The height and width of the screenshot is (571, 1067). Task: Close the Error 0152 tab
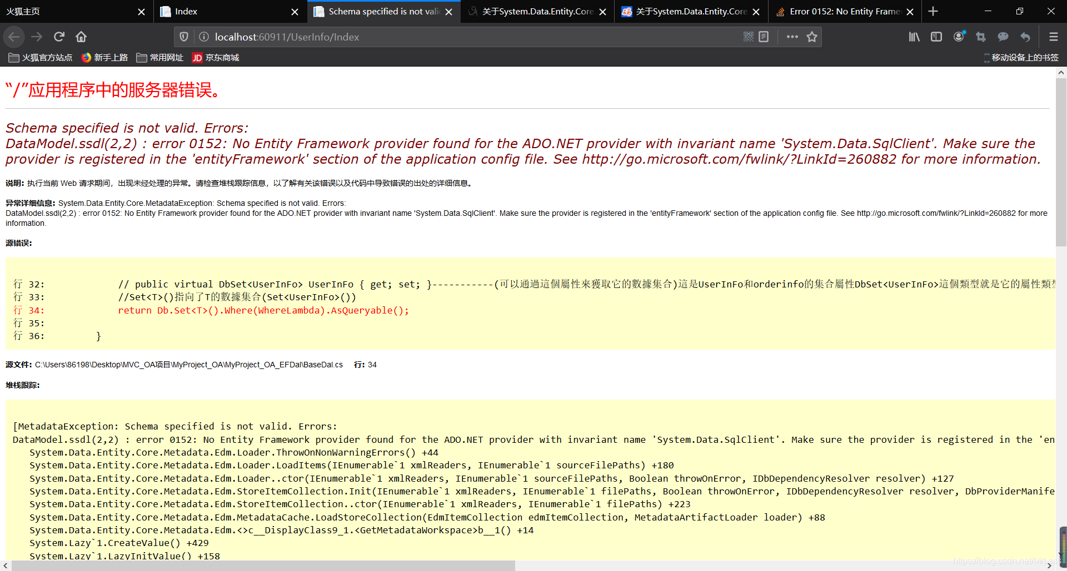pos(910,12)
